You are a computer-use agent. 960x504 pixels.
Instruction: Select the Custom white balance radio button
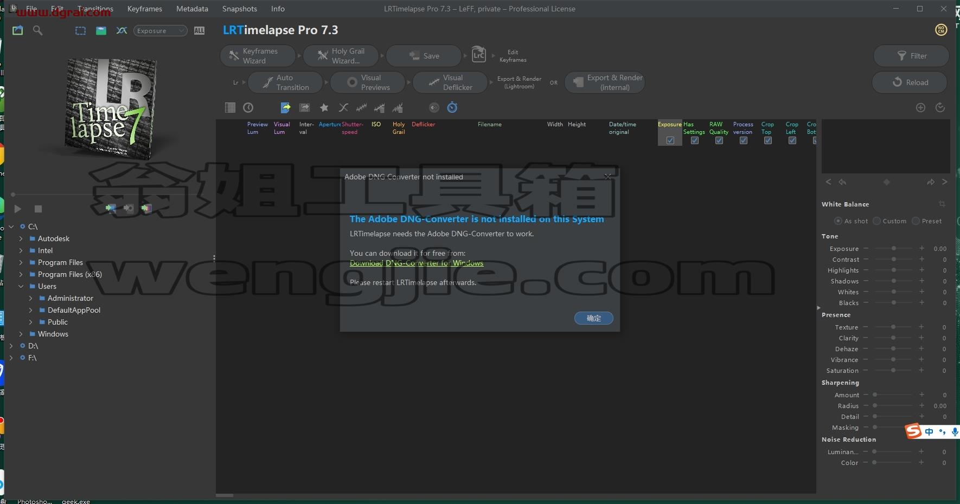(x=877, y=221)
